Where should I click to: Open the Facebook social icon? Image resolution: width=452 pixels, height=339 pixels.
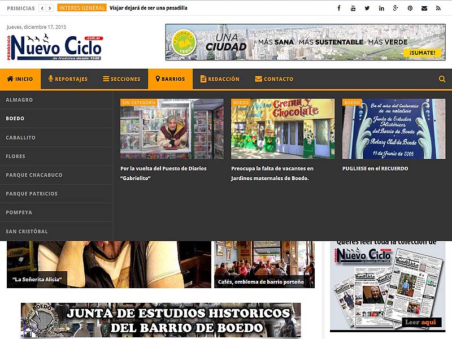(339, 8)
